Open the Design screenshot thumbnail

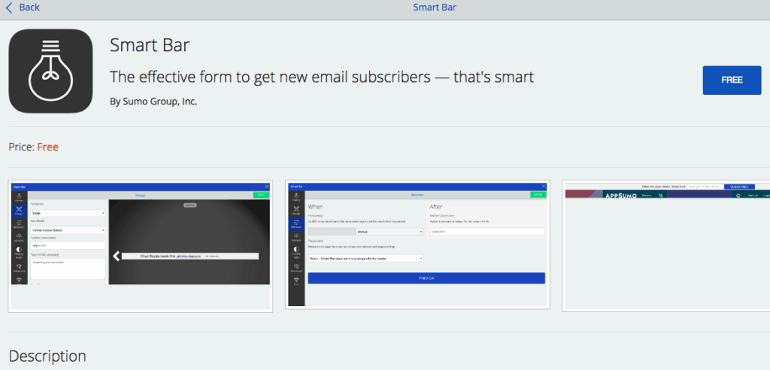(141, 246)
